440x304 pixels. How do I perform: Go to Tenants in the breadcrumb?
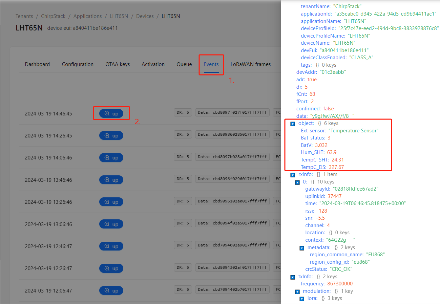[x=24, y=16]
